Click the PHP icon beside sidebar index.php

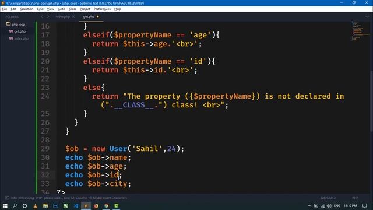pyautogui.click(x=11, y=38)
